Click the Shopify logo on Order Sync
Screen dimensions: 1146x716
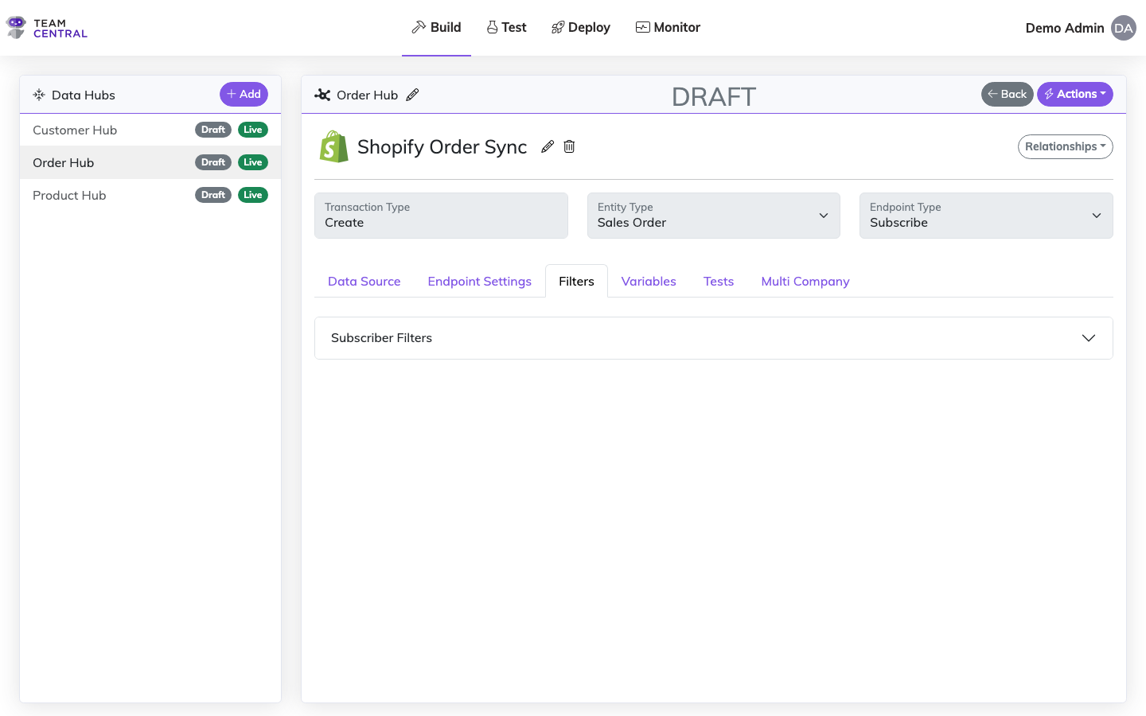333,146
